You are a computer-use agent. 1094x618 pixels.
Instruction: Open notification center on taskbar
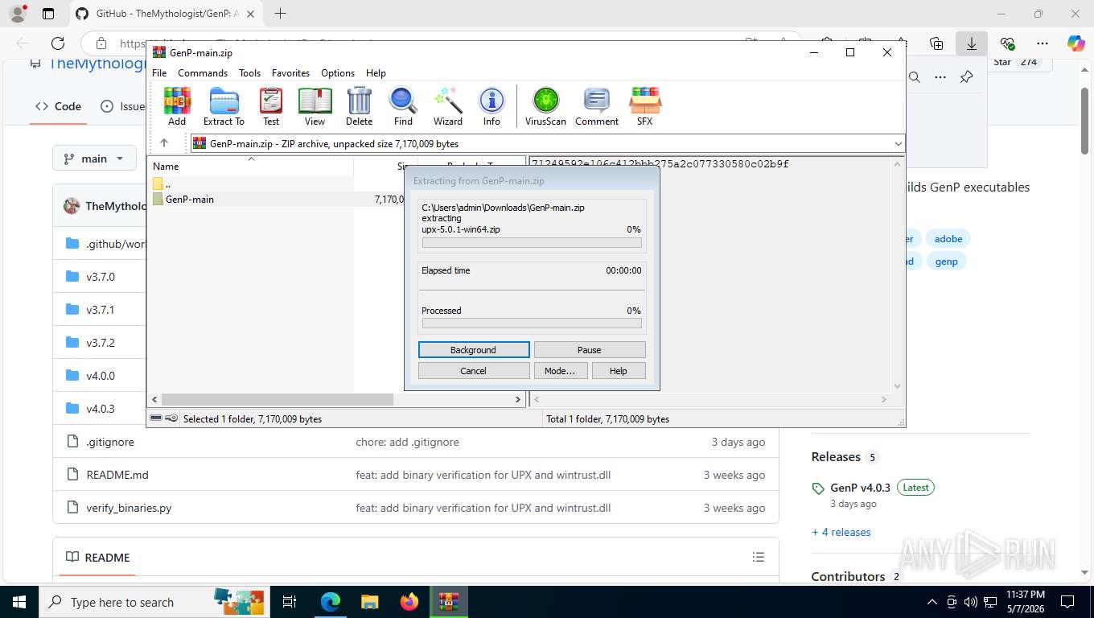[1067, 602]
